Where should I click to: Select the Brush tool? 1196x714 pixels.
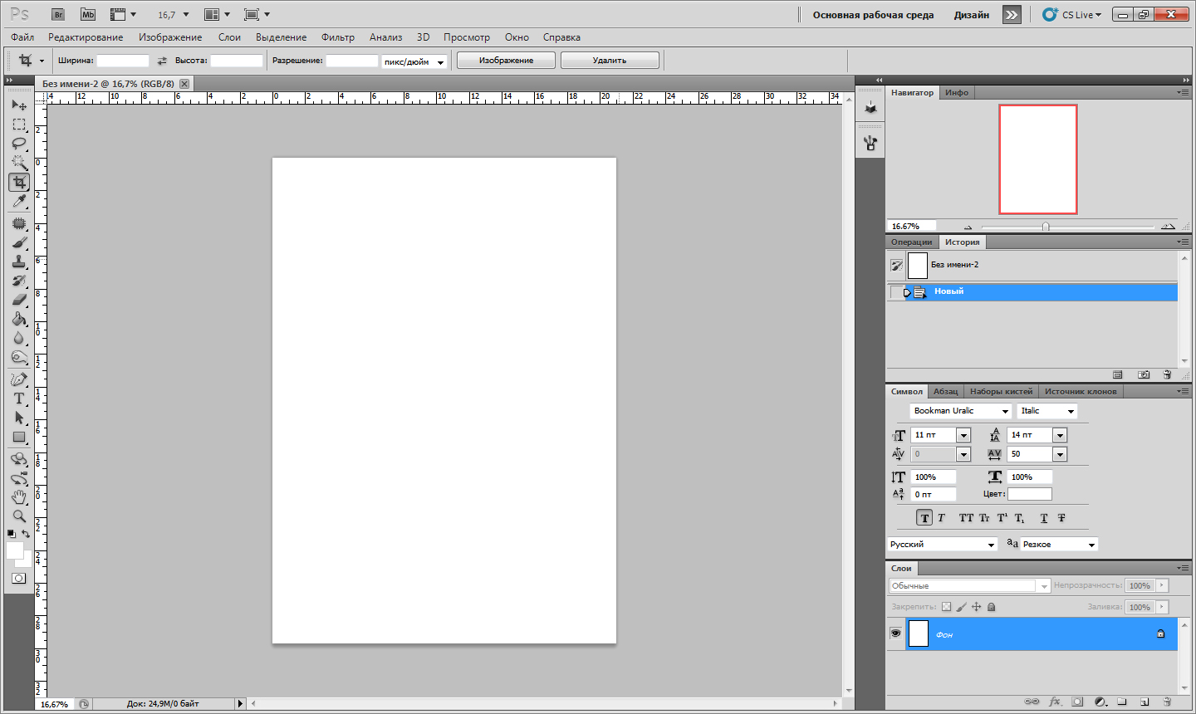tap(19, 243)
